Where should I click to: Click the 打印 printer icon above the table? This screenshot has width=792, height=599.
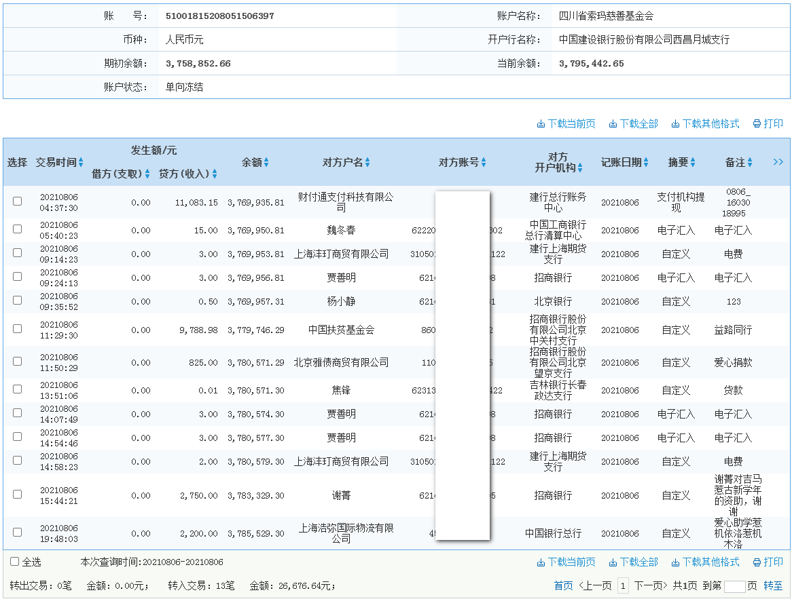point(756,123)
